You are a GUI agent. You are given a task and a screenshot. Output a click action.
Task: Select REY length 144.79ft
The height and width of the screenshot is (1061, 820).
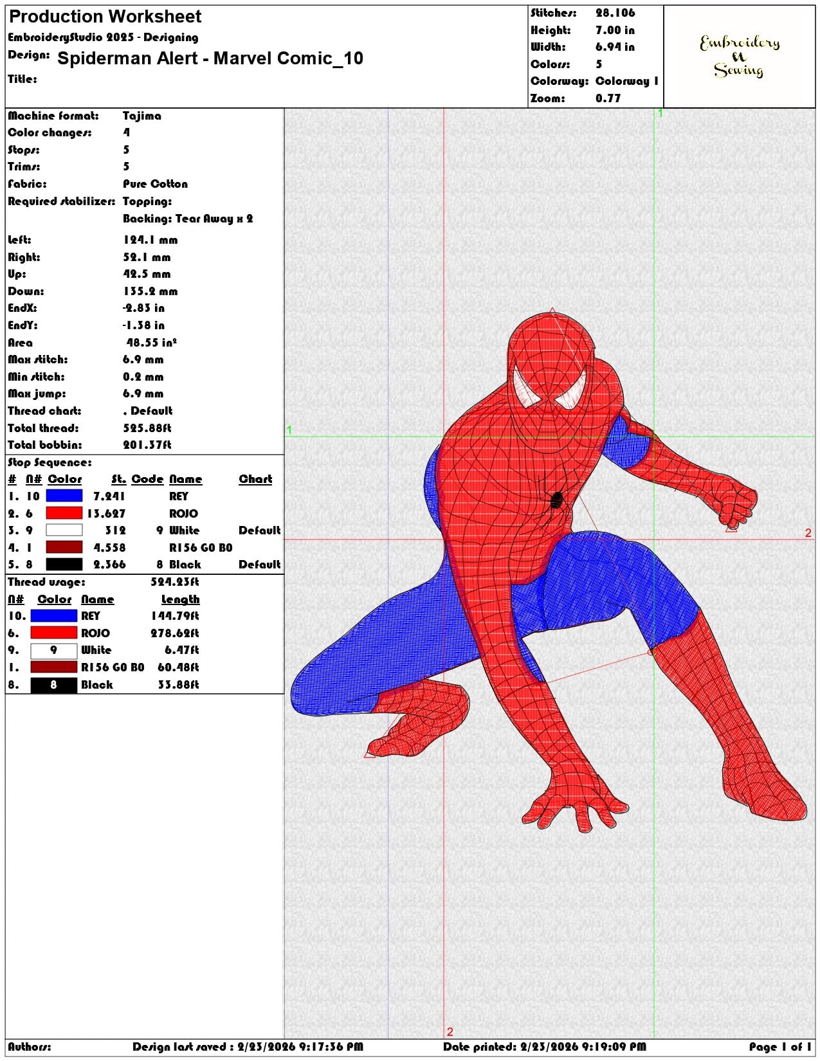[175, 615]
